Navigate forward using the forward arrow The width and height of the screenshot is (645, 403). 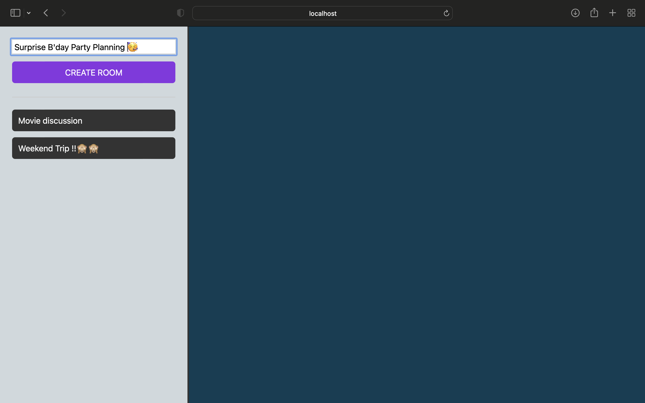63,13
